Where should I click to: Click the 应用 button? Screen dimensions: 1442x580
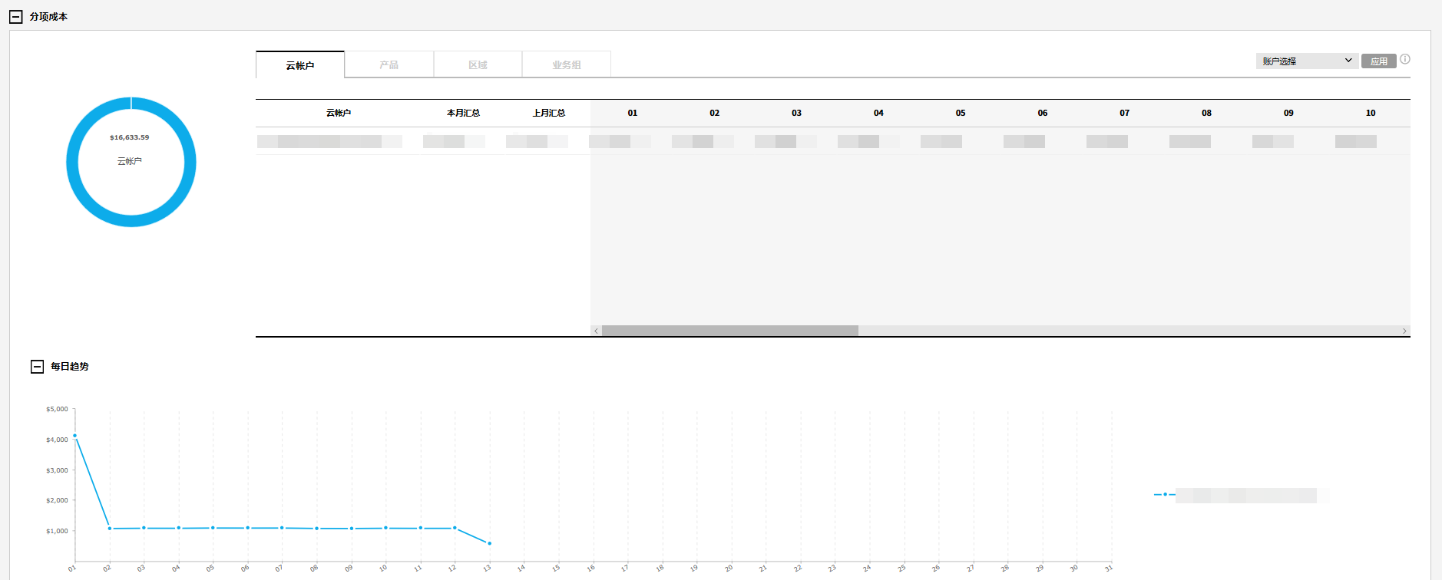pyautogui.click(x=1378, y=61)
